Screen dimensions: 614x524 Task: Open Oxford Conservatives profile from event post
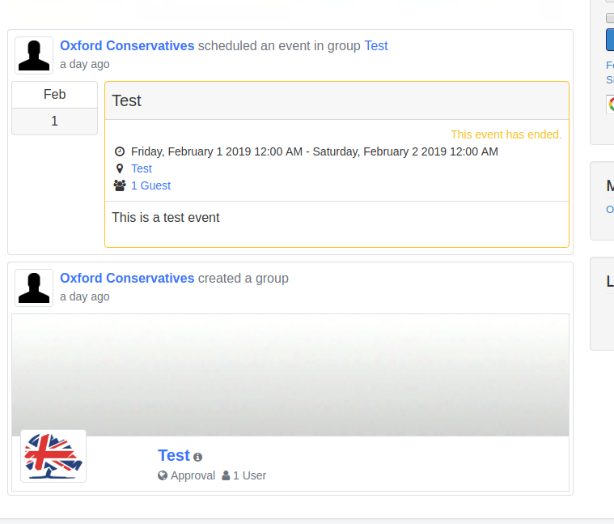[x=127, y=46]
